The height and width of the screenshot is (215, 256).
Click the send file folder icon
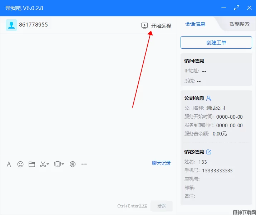tap(32, 164)
